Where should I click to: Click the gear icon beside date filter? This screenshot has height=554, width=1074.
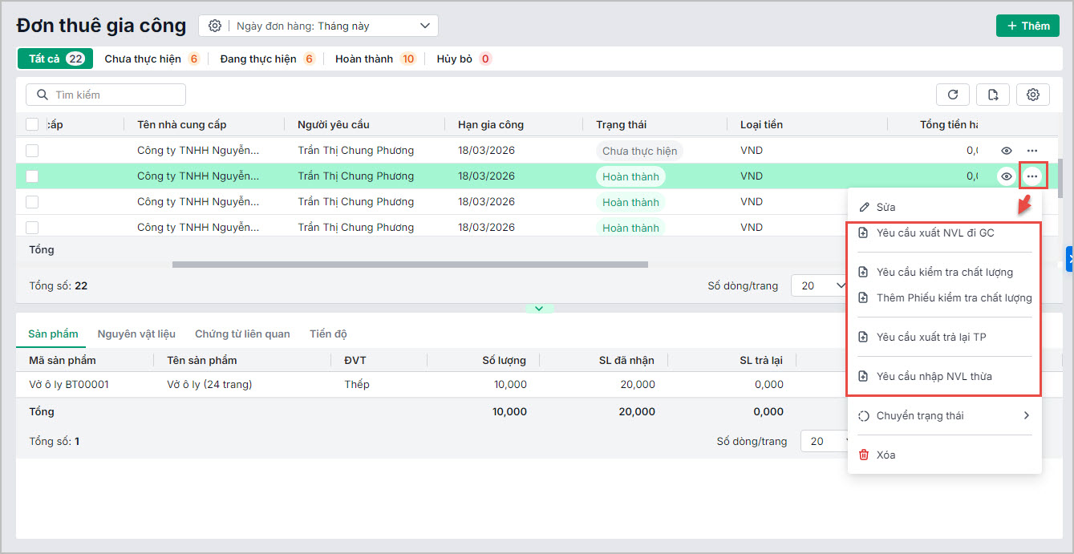[x=215, y=26]
